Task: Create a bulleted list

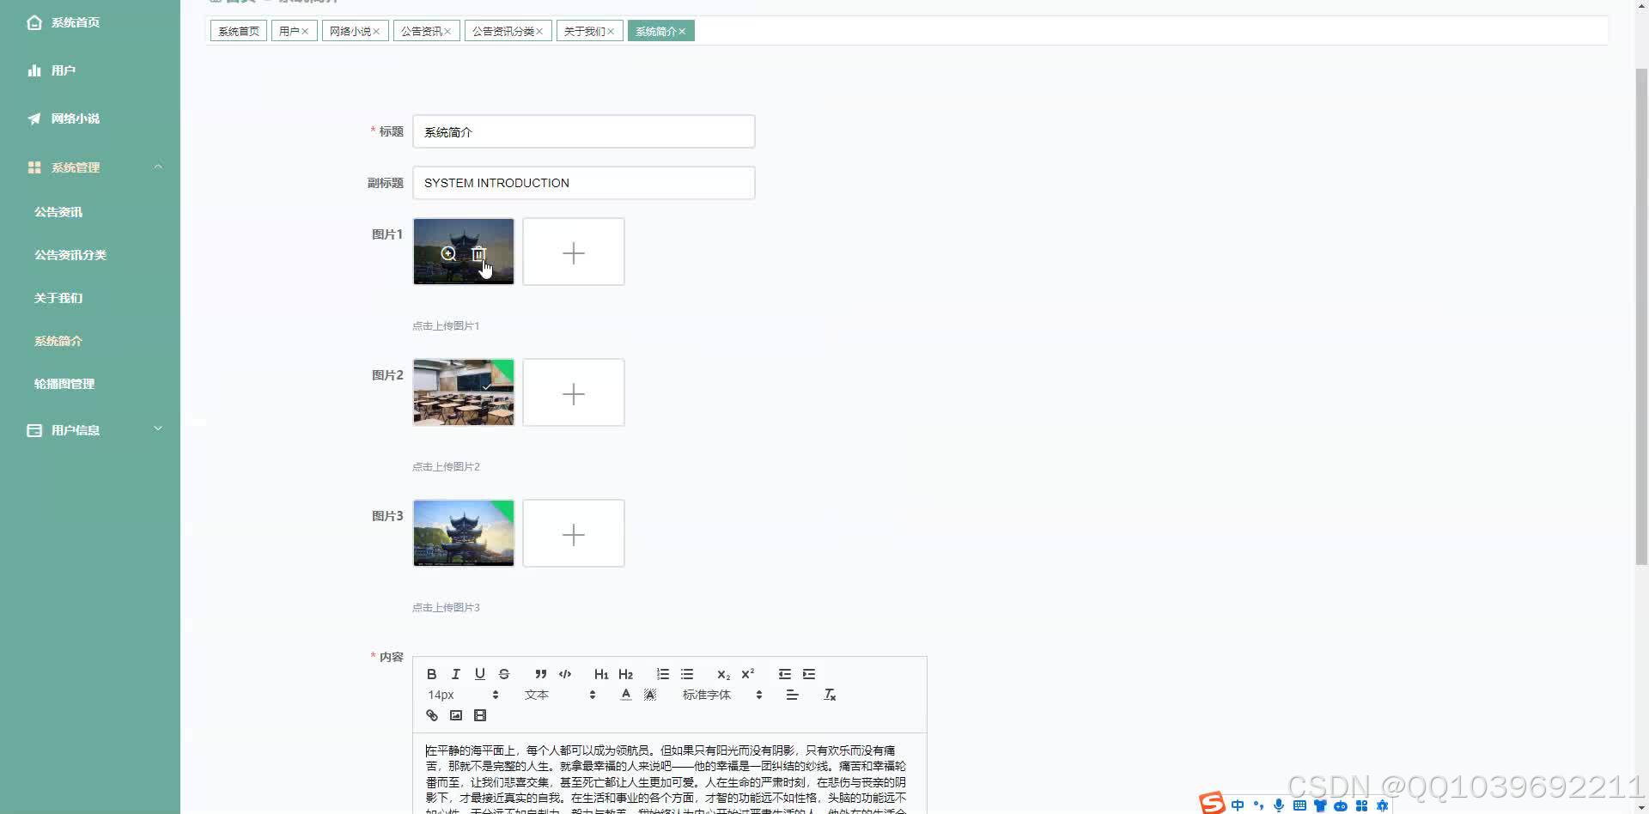Action: [x=687, y=674]
